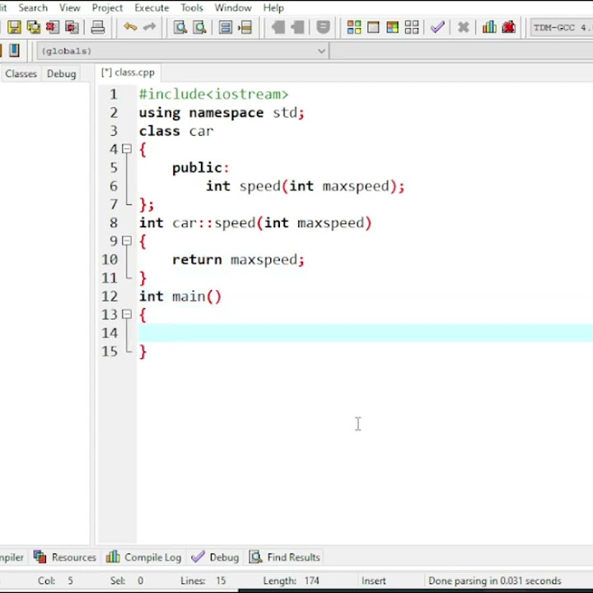
Task: Click the 'Lines: 15' status entry
Action: (203, 581)
